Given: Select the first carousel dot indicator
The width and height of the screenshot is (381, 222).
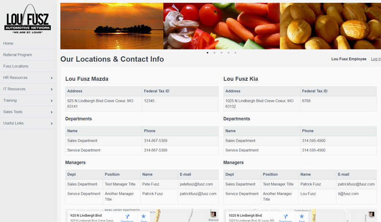Looking at the screenshot, I should 208,53.
